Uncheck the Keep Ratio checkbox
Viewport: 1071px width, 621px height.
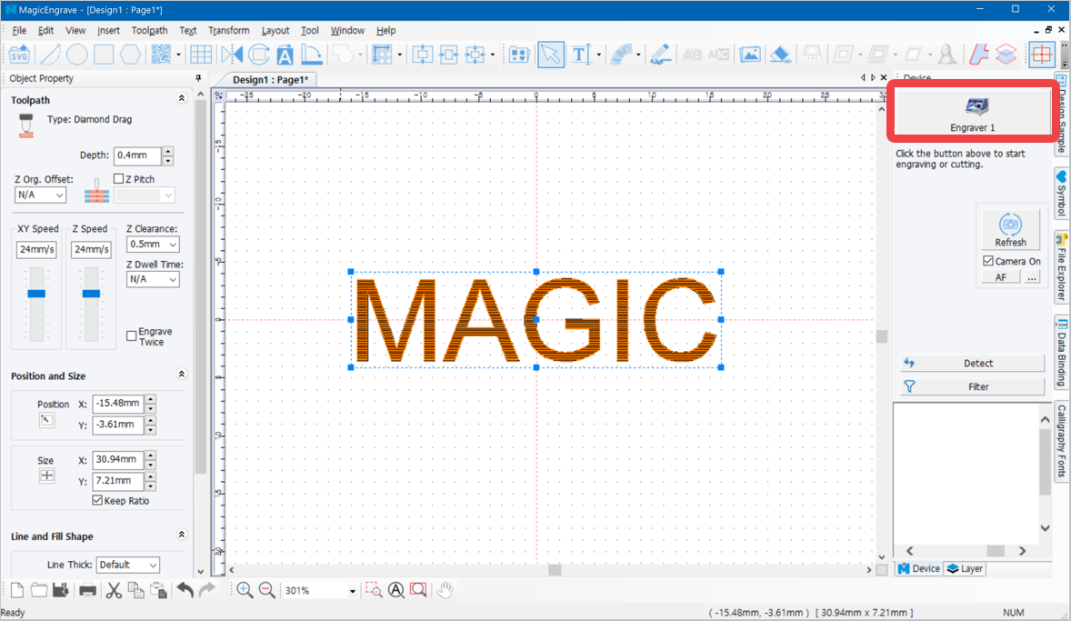pyautogui.click(x=97, y=501)
